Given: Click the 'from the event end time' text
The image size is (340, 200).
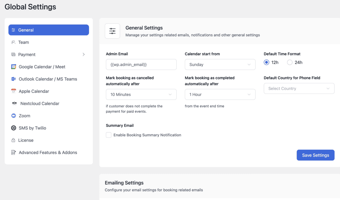Looking at the screenshot, I should pyautogui.click(x=205, y=106).
